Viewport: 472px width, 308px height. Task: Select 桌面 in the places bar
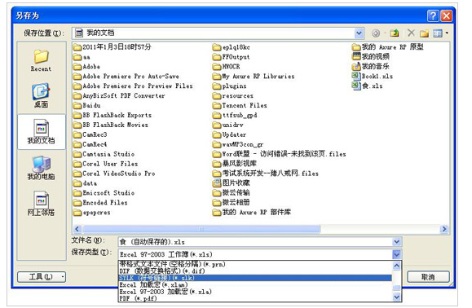[41, 95]
